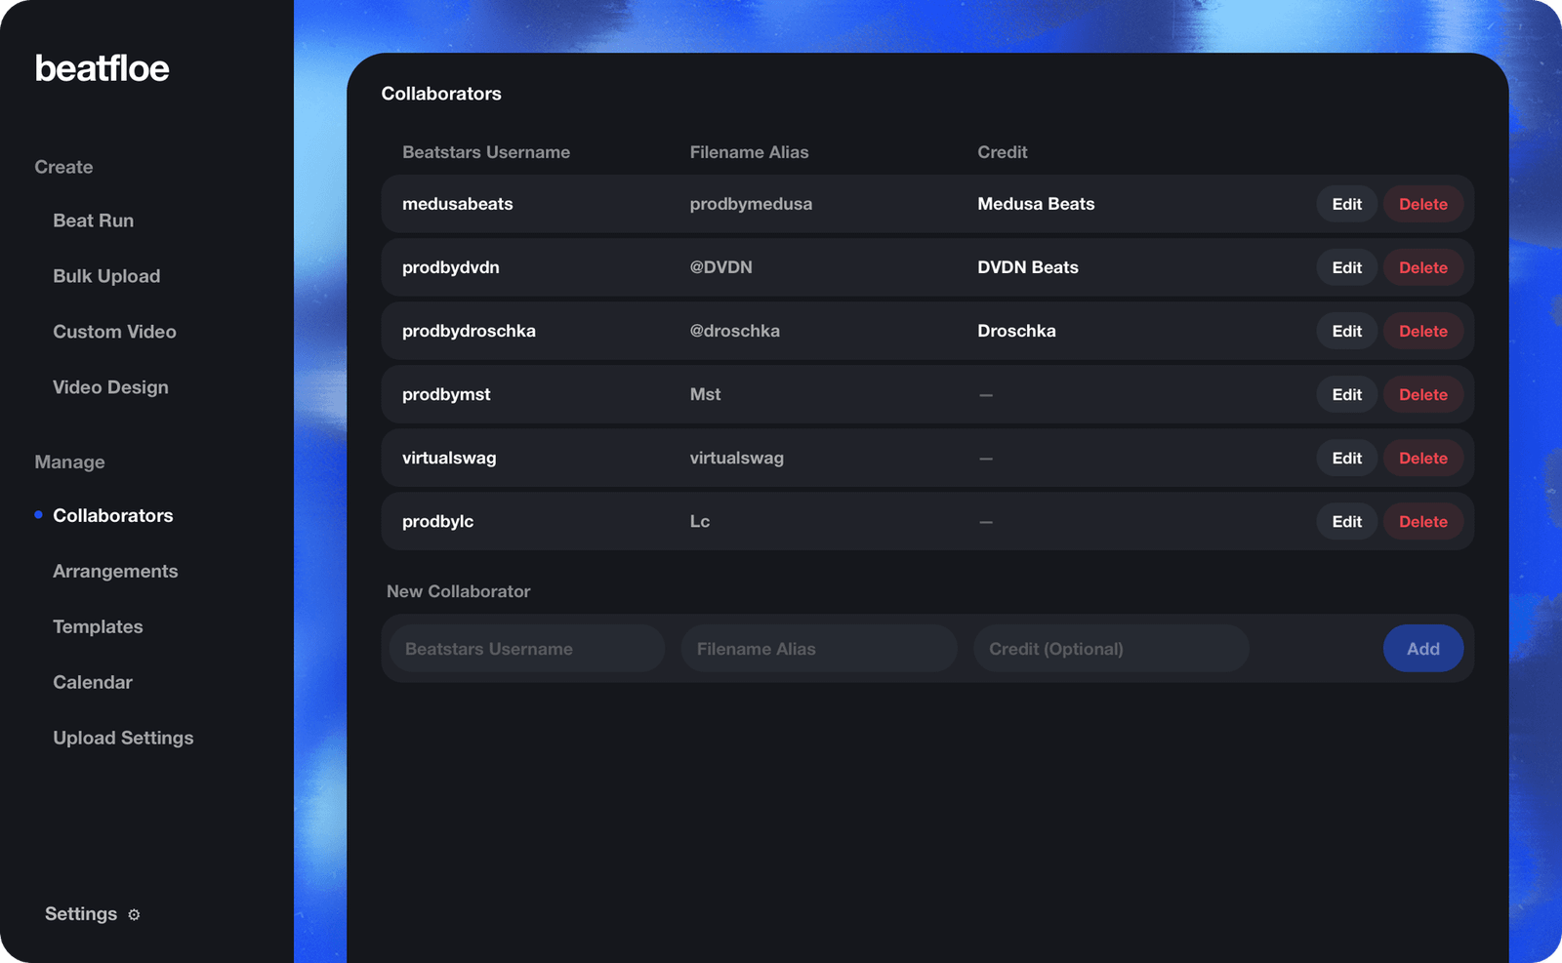Edit the prodbydvdn row
This screenshot has height=963, width=1562.
point(1346,267)
